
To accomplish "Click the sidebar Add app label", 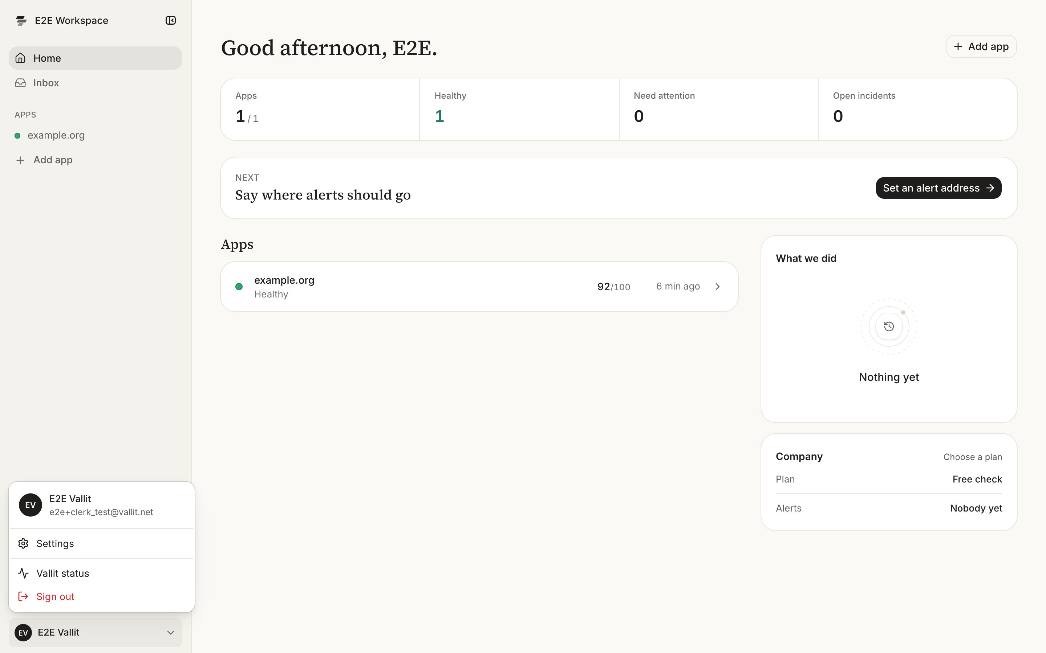I will [53, 160].
